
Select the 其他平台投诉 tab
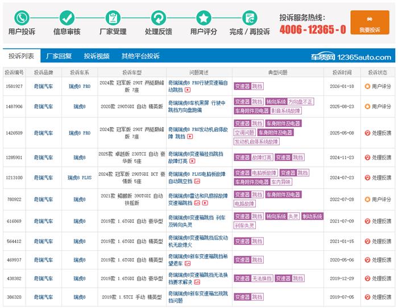[140, 56]
